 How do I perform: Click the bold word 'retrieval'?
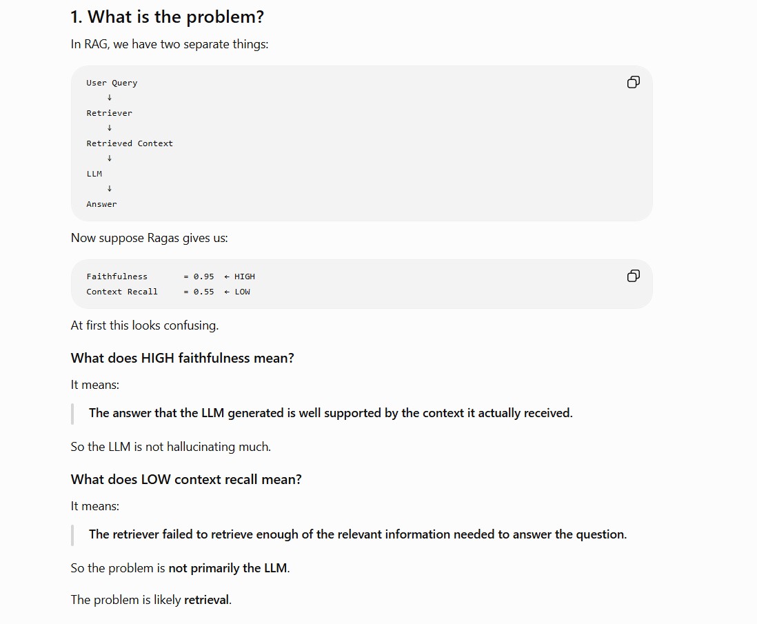point(207,600)
